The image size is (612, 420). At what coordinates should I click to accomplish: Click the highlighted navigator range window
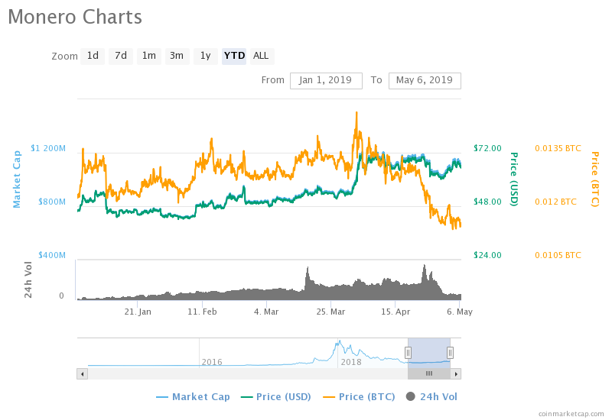pyautogui.click(x=429, y=353)
